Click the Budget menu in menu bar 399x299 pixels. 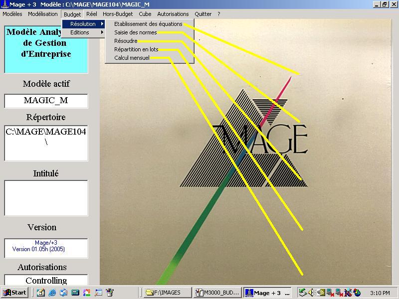coord(72,14)
